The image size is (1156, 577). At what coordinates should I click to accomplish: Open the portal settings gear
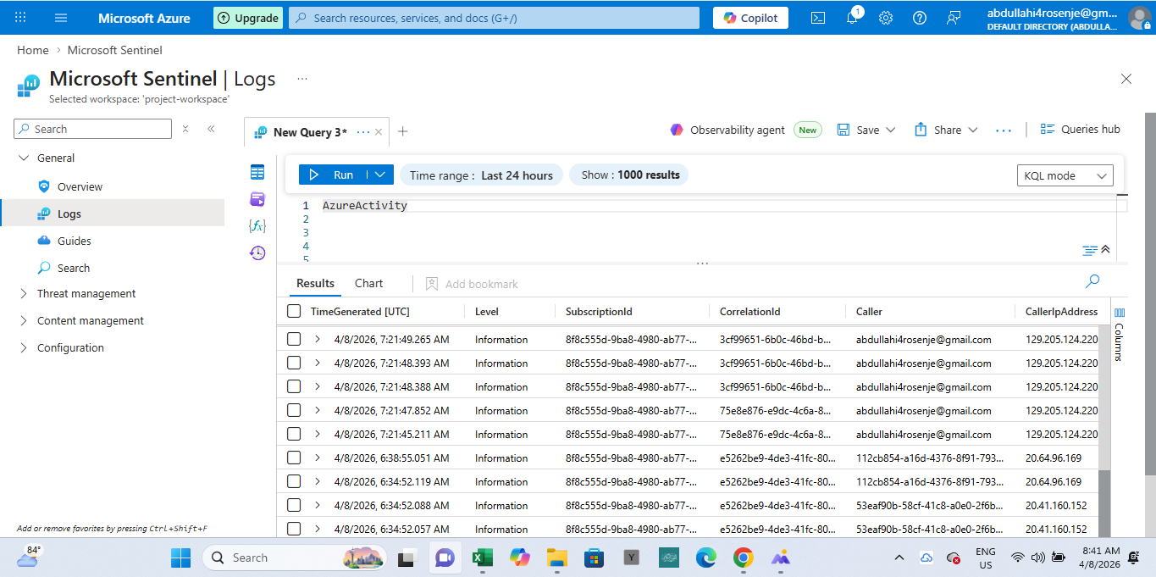point(886,18)
